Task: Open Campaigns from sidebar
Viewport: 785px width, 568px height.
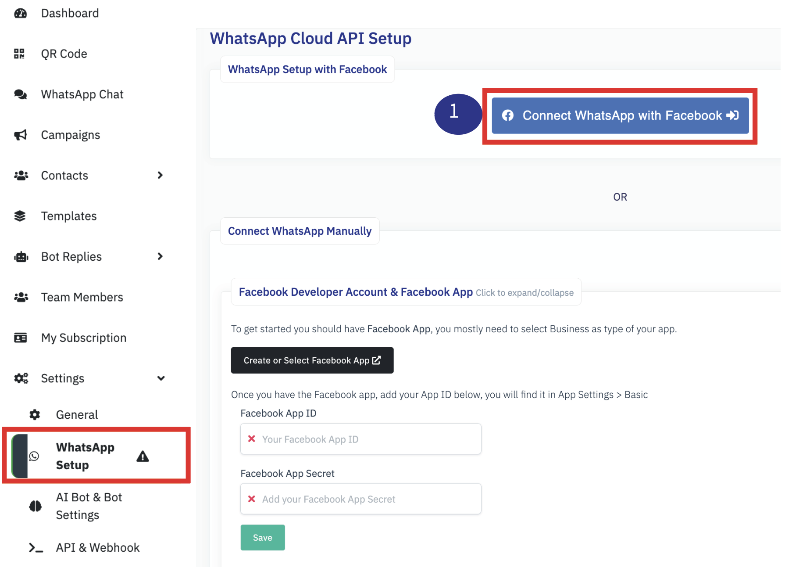Action: [71, 135]
